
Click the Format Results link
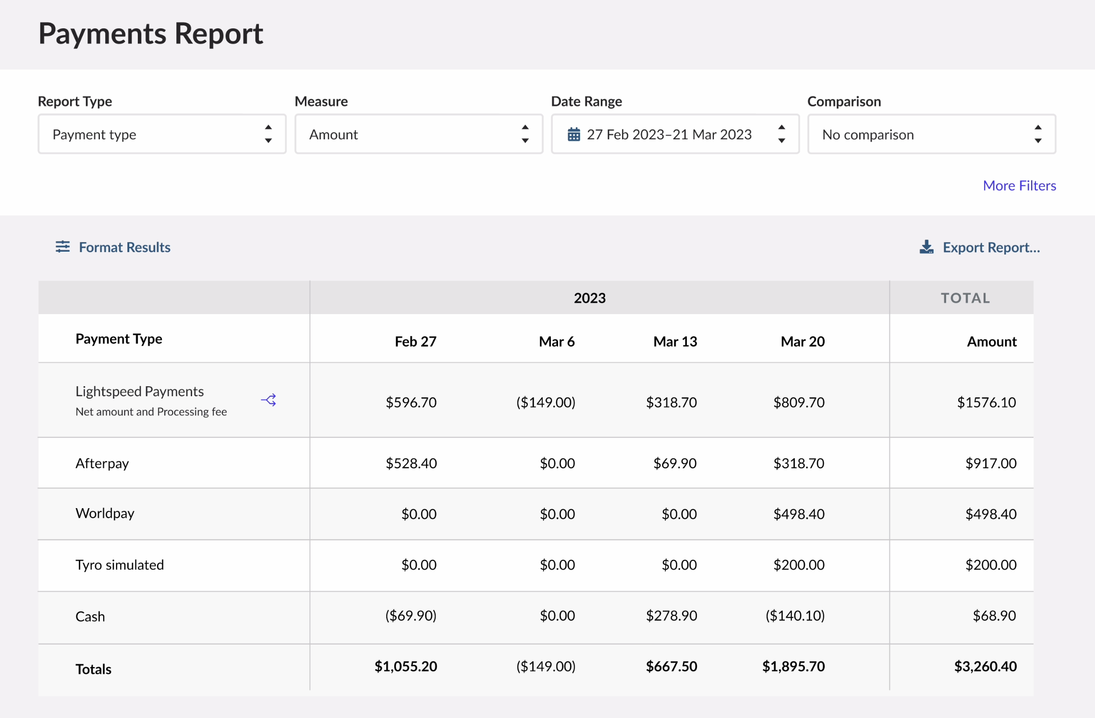(124, 247)
